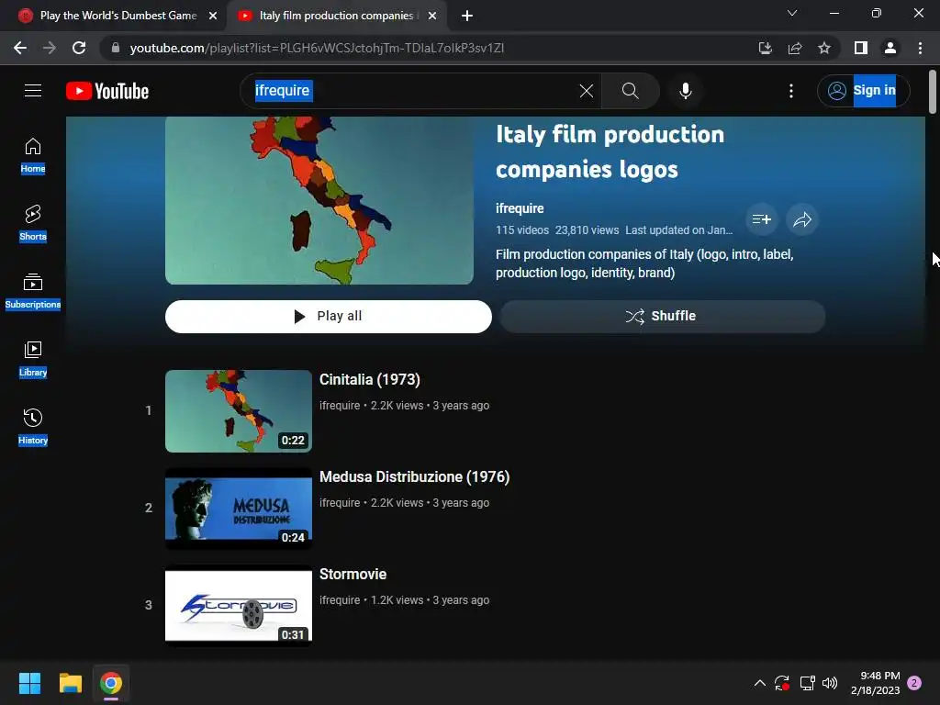The height and width of the screenshot is (705, 940).
Task: Open File Explorer from taskbar
Action: pyautogui.click(x=70, y=683)
